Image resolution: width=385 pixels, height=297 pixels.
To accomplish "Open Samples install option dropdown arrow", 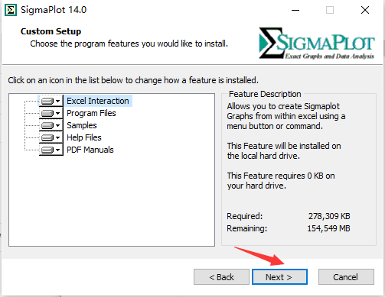I will coord(58,125).
